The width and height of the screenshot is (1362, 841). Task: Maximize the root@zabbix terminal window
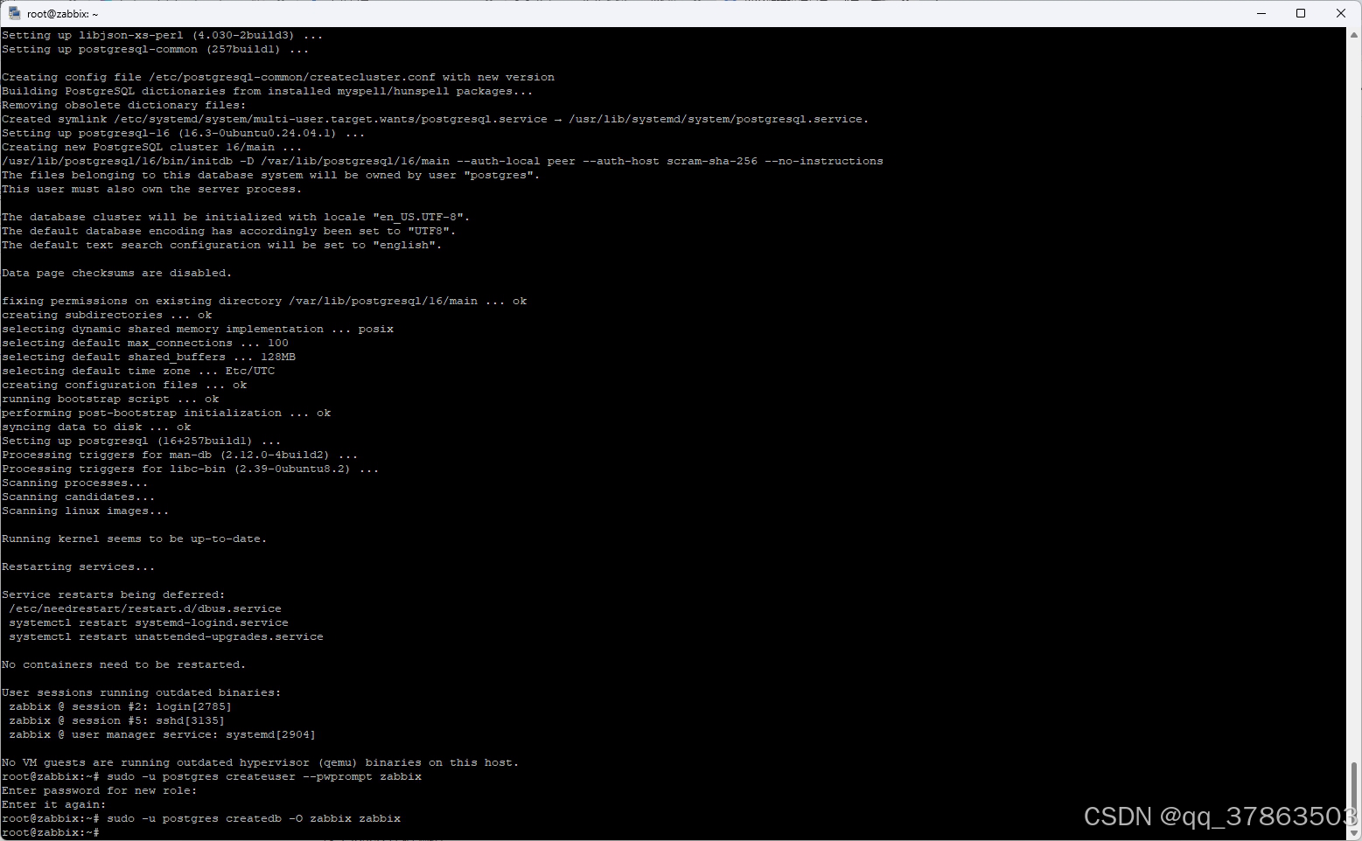click(x=1301, y=13)
